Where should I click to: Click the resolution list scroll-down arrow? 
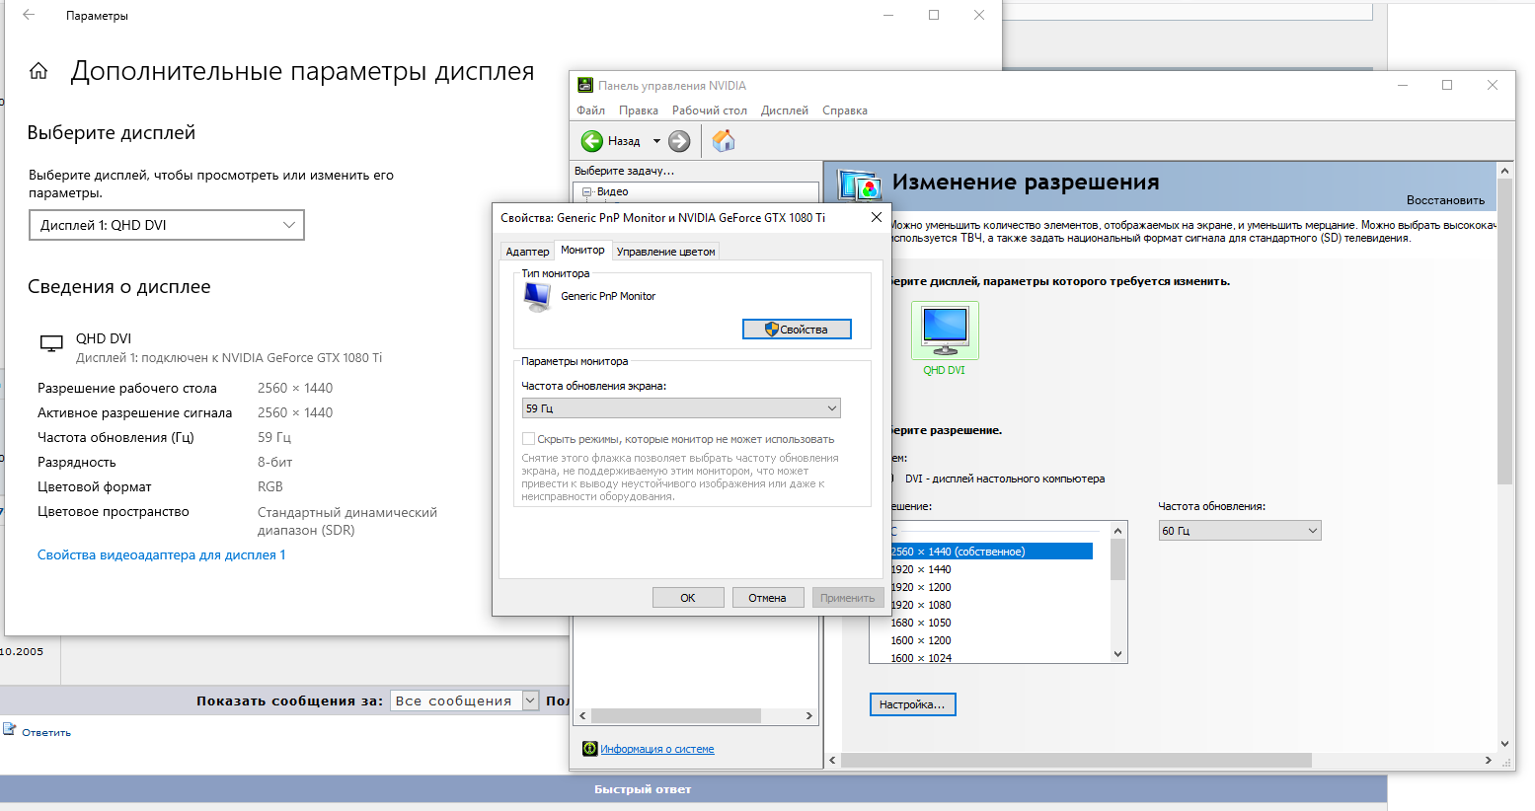click(1118, 654)
